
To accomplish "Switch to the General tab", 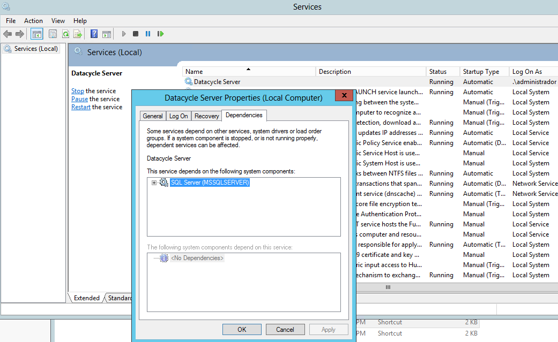I will tap(153, 116).
